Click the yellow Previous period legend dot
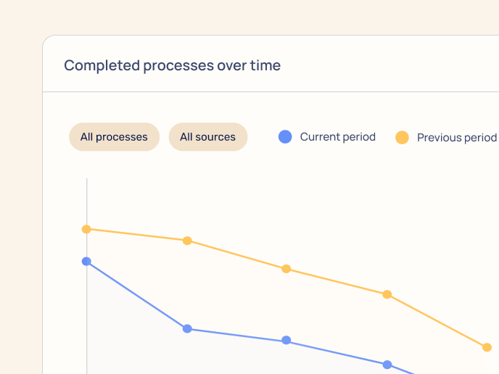This screenshot has height=374, width=499. pyautogui.click(x=402, y=137)
